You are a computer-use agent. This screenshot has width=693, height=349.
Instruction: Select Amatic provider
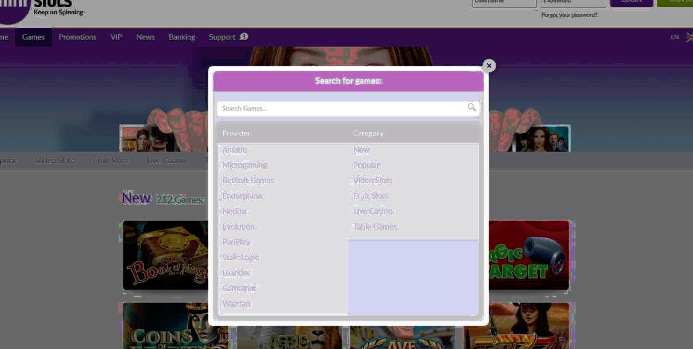(234, 150)
